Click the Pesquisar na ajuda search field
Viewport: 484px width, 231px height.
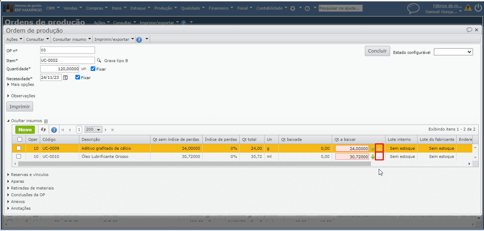(x=340, y=8)
